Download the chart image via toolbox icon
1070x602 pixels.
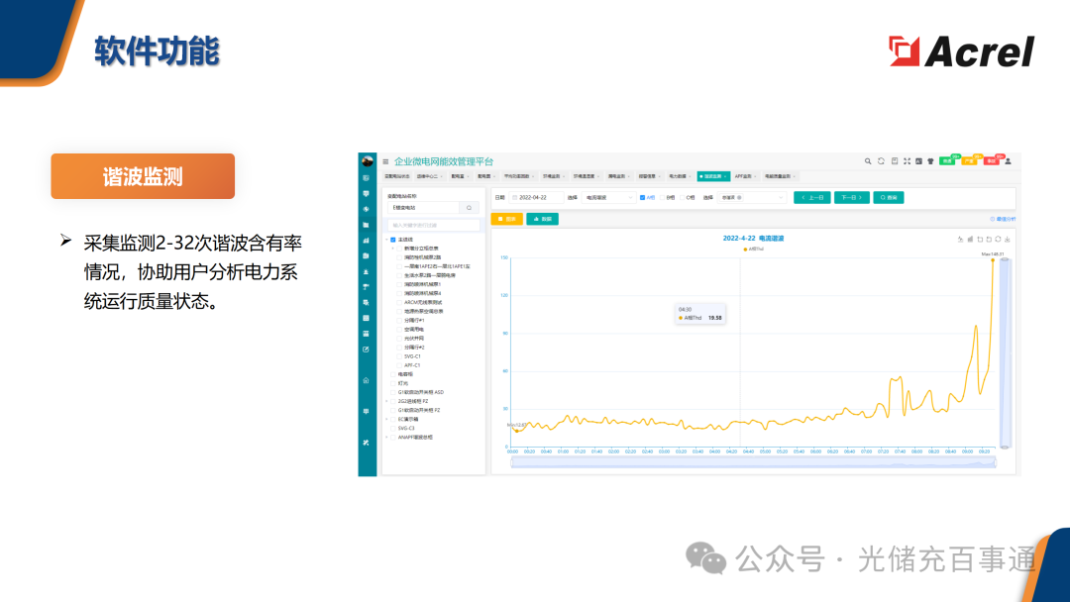click(1008, 240)
